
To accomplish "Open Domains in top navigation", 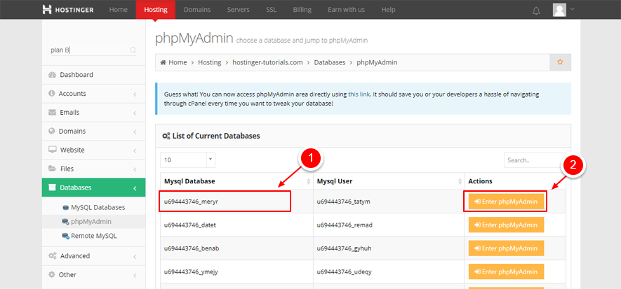I will (197, 10).
